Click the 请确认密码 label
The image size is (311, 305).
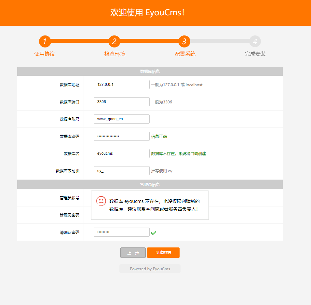click(69, 232)
